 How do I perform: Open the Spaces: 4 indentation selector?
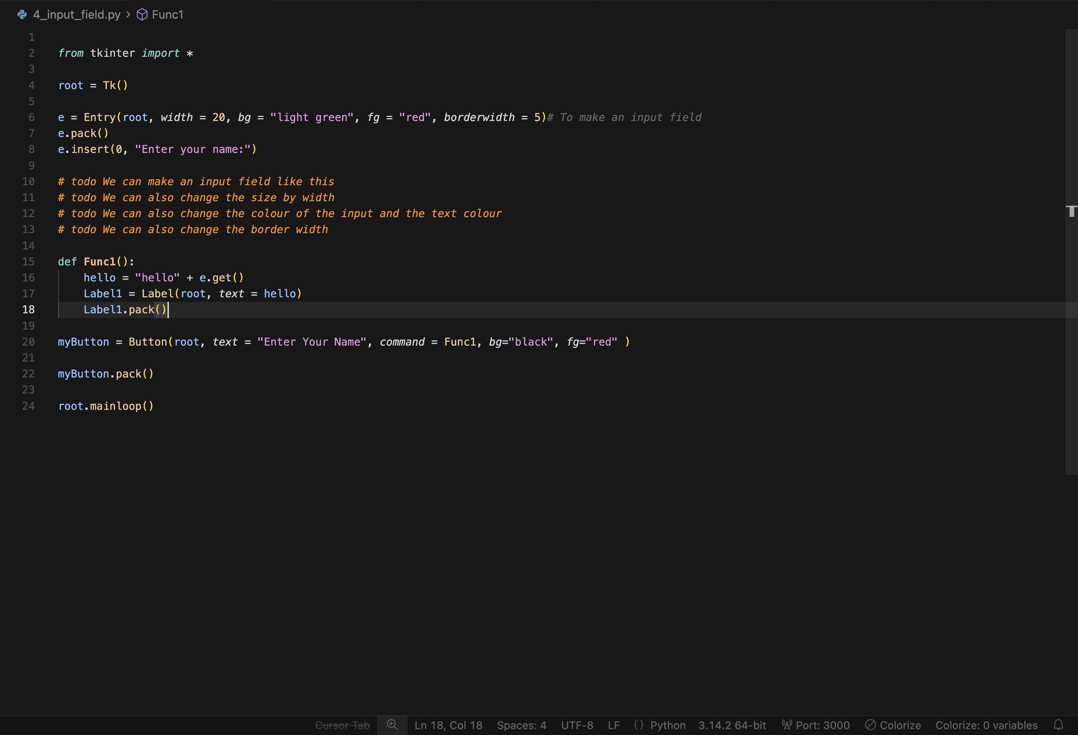pyautogui.click(x=522, y=725)
